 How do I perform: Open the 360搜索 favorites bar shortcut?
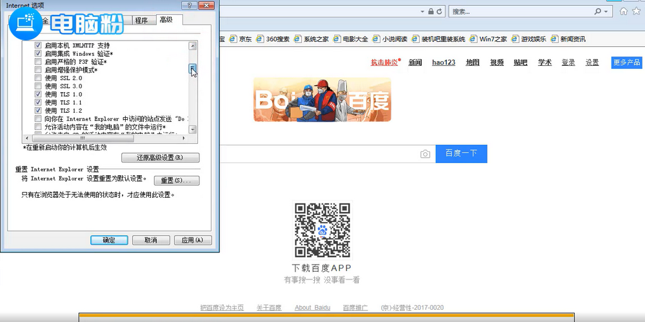272,39
